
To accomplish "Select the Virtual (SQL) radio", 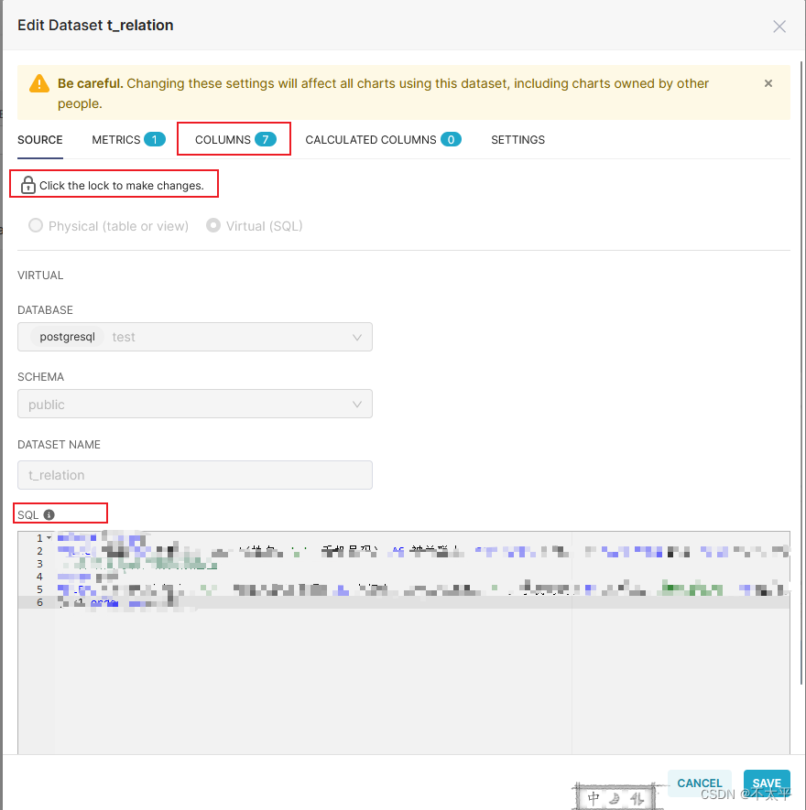I will [x=212, y=225].
